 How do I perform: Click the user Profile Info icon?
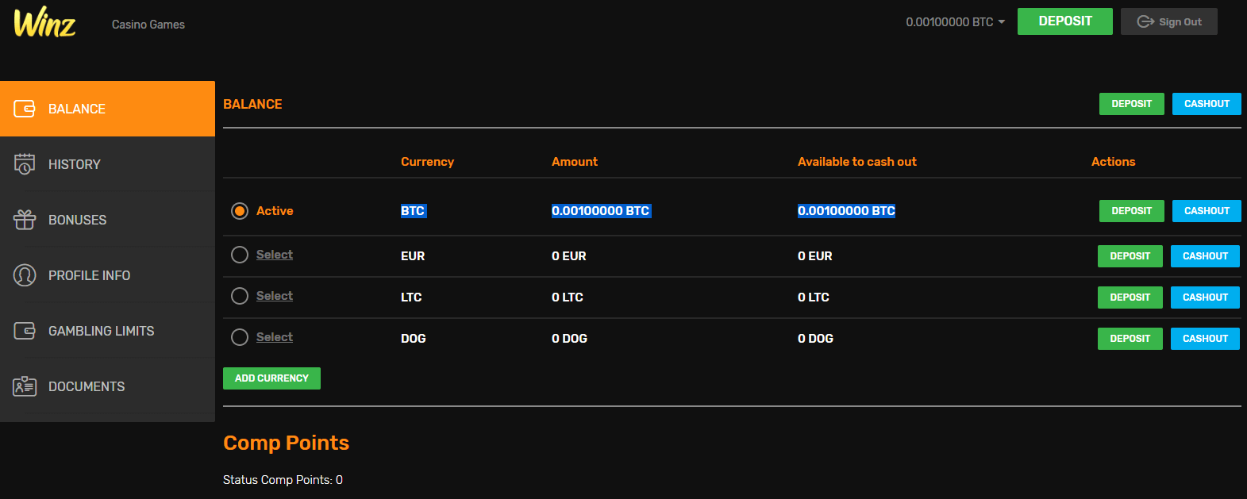click(25, 275)
